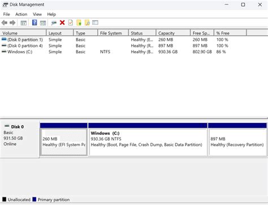Click the Healthy (B... status cell
The image size is (268, 205).
coord(142,52)
